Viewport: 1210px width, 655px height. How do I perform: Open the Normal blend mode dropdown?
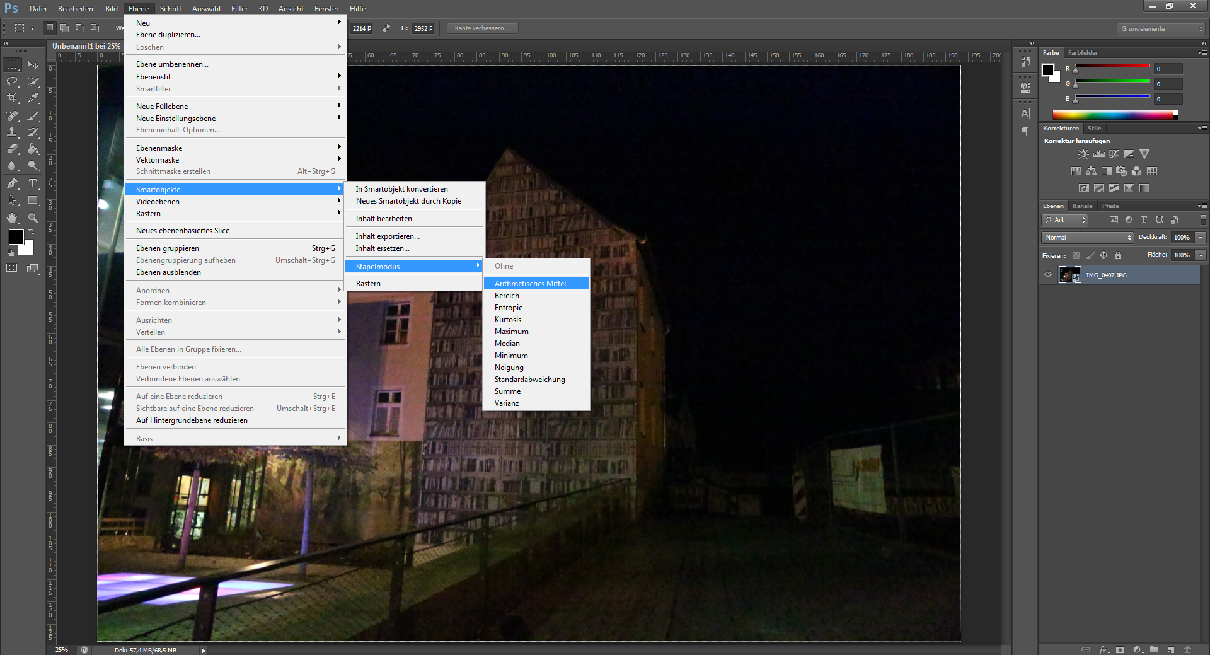[1087, 238]
